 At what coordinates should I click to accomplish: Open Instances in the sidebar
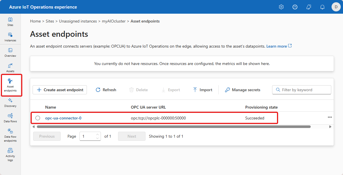10,37
